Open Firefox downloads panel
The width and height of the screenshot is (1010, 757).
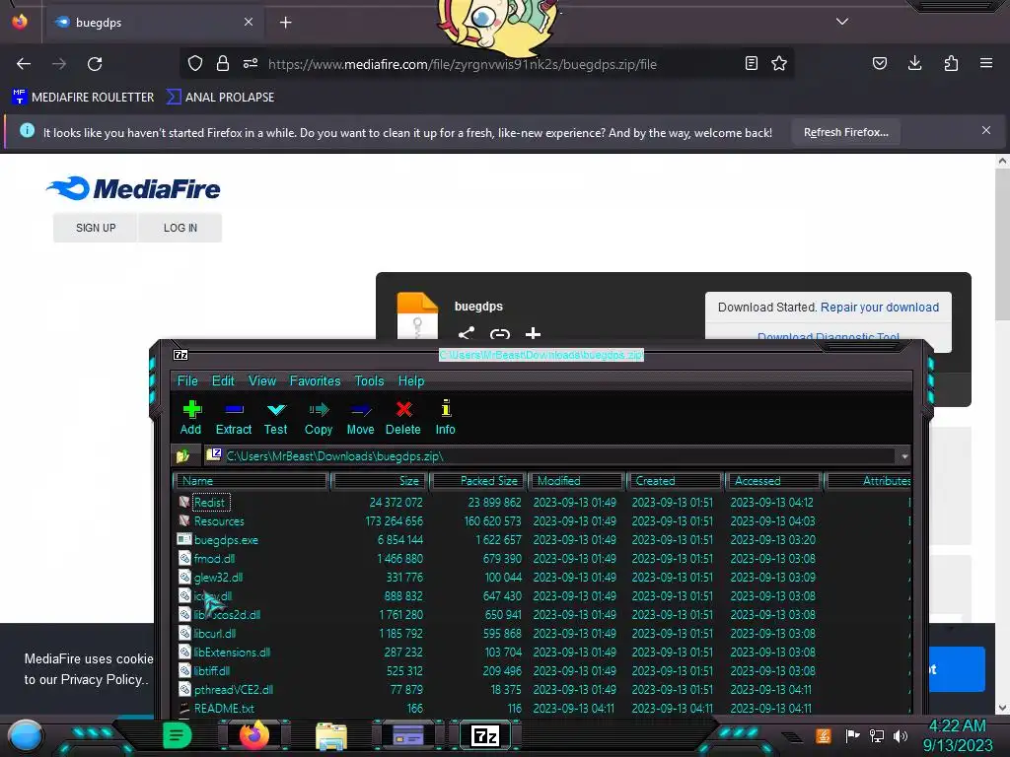tap(914, 63)
